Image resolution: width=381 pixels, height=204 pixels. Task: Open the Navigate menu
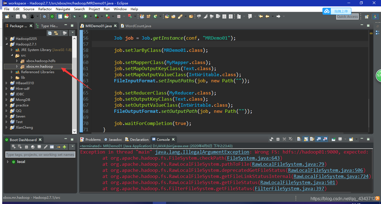click(63, 9)
